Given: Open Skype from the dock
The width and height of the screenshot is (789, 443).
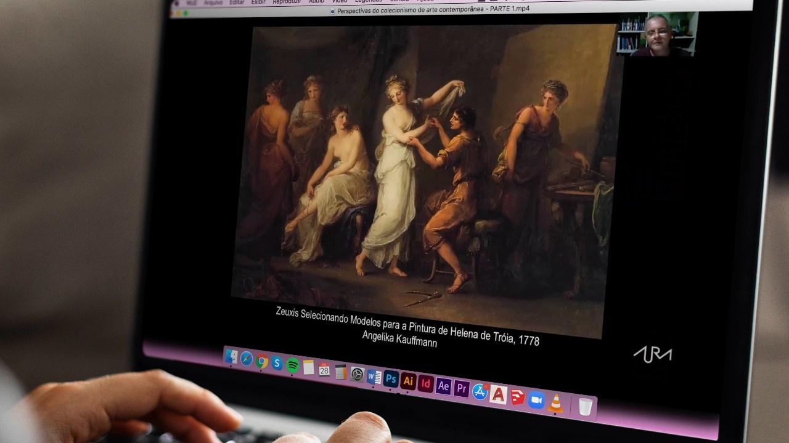Looking at the screenshot, I should (277, 364).
